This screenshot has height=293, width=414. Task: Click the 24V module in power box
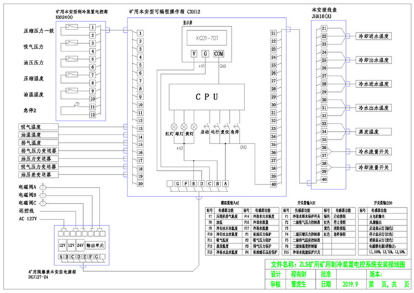(x=80, y=246)
